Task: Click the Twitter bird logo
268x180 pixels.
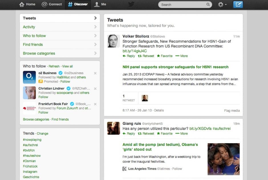Action: (131, 4)
